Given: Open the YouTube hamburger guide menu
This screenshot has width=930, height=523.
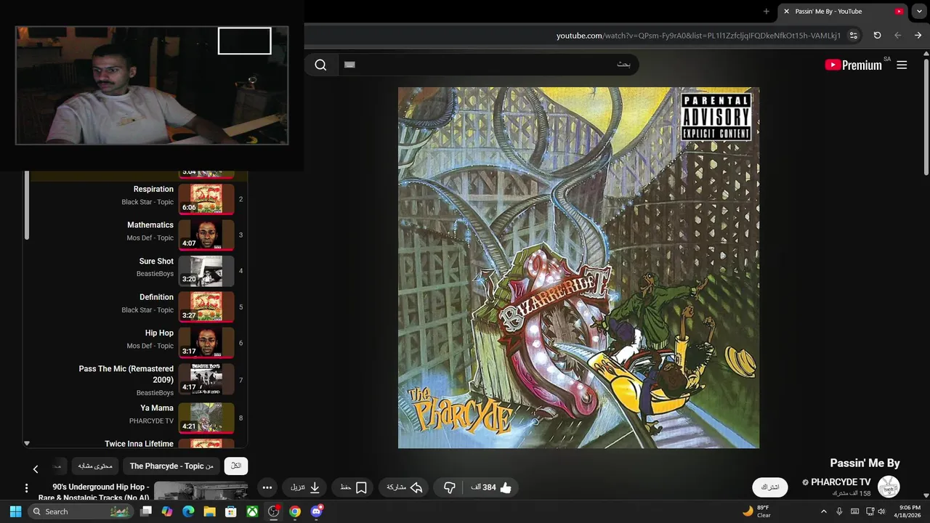Looking at the screenshot, I should tap(902, 65).
